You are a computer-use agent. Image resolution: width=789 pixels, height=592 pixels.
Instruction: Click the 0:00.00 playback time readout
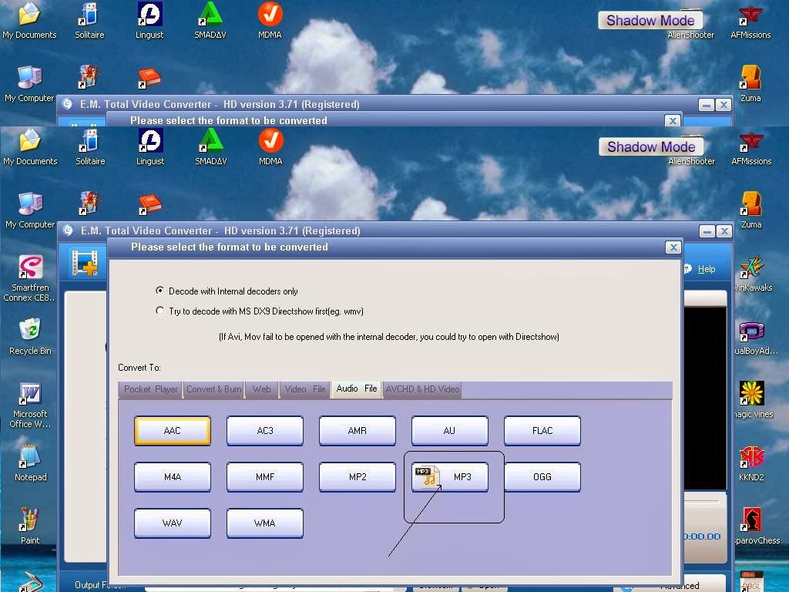pos(703,536)
